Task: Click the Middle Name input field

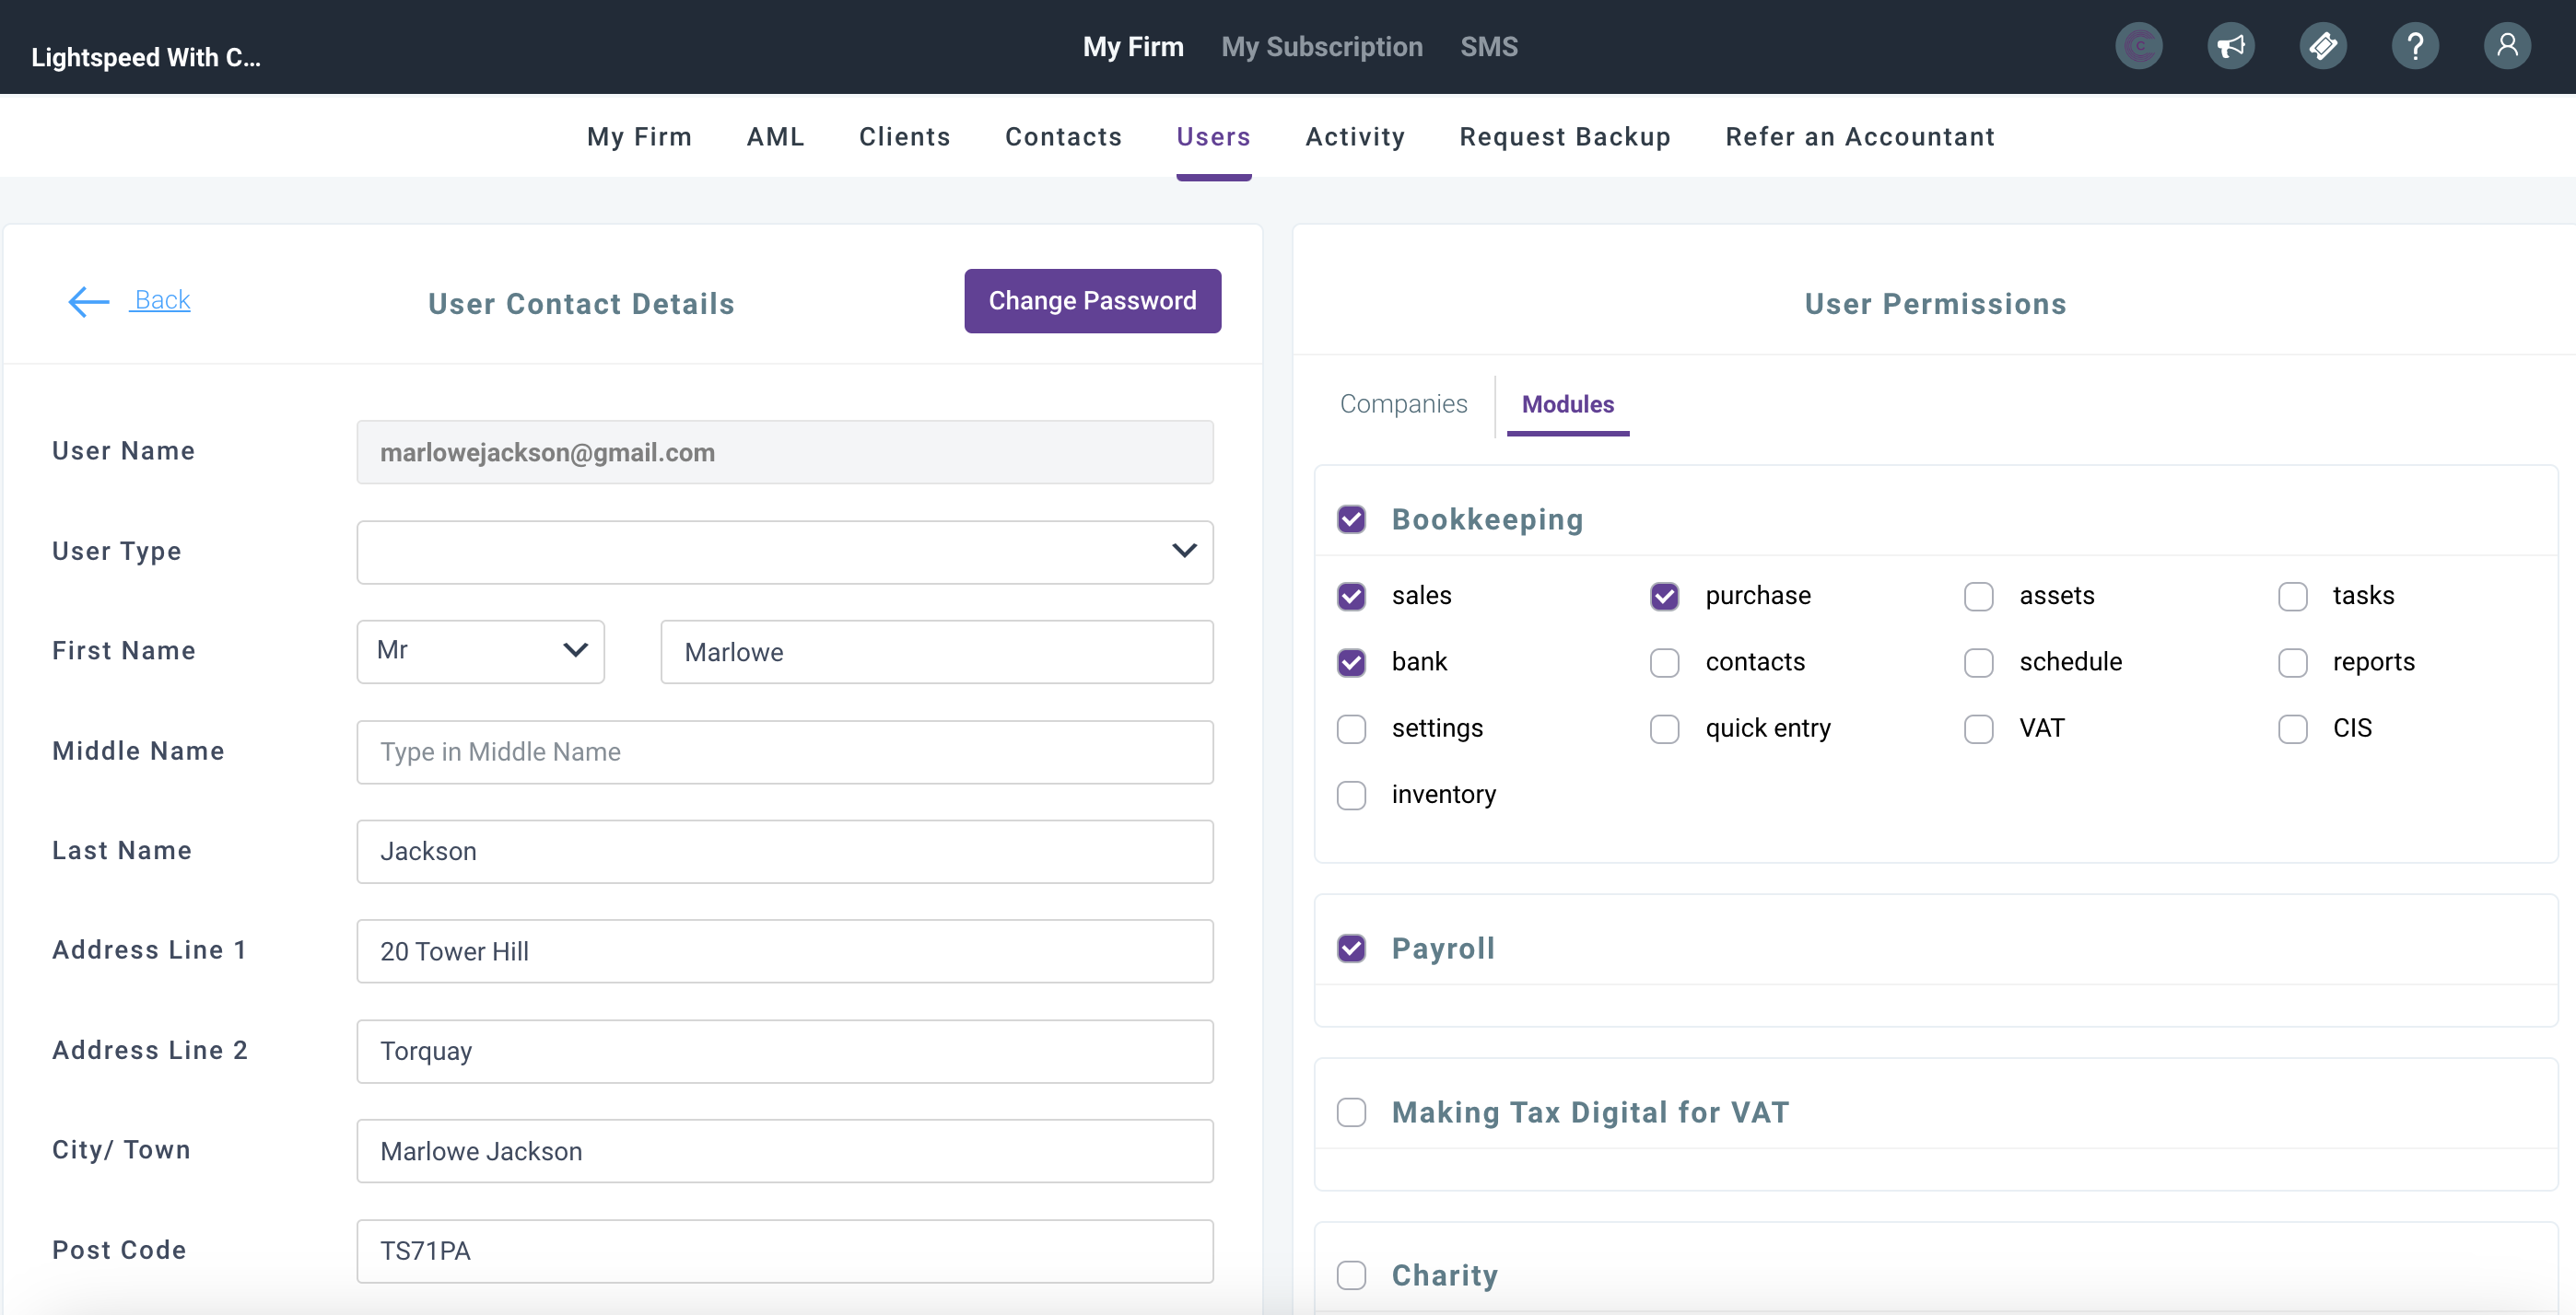Action: [x=784, y=751]
